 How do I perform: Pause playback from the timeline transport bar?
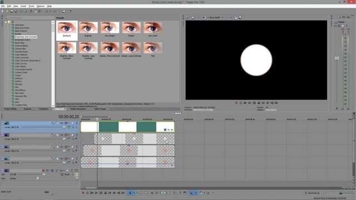coord(101,193)
